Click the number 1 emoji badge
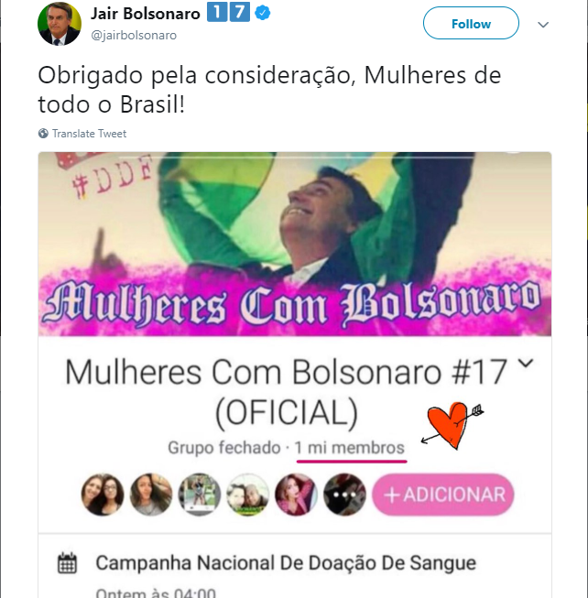588x598 pixels. (216, 12)
